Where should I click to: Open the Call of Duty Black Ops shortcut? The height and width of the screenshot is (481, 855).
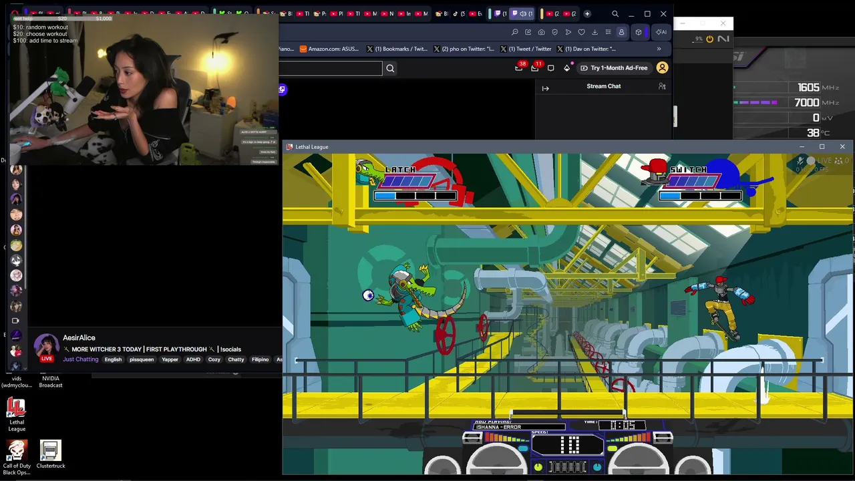click(17, 458)
